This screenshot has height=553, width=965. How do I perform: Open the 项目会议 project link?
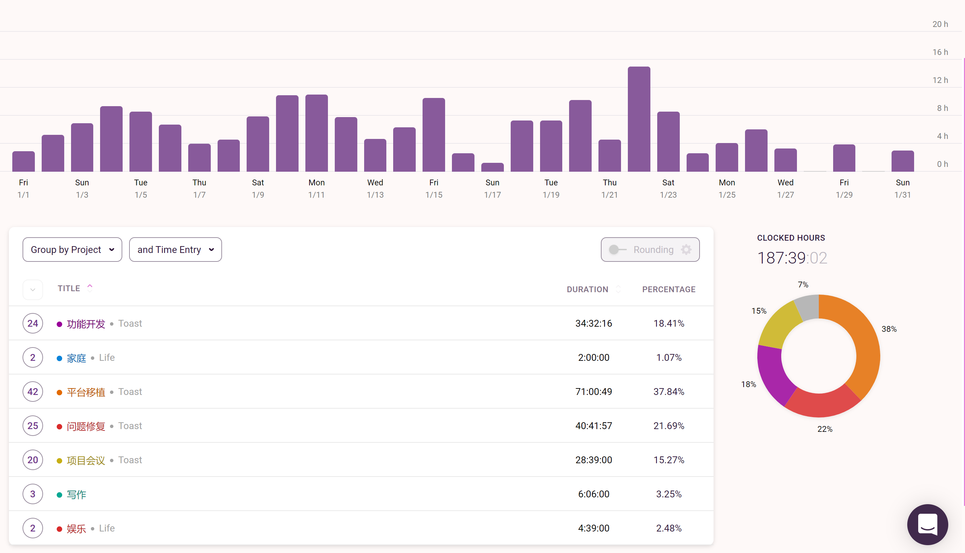(86, 460)
